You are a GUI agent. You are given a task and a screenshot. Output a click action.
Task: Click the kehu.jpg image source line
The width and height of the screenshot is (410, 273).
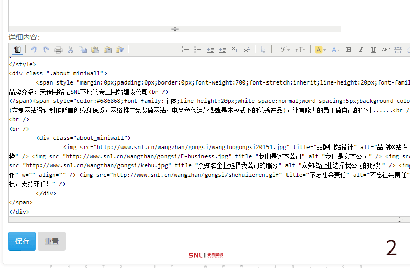(x=209, y=165)
